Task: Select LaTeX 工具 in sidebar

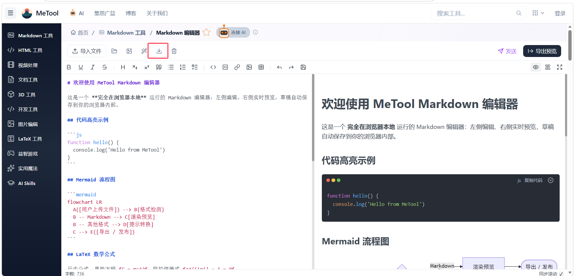Action: click(x=31, y=139)
